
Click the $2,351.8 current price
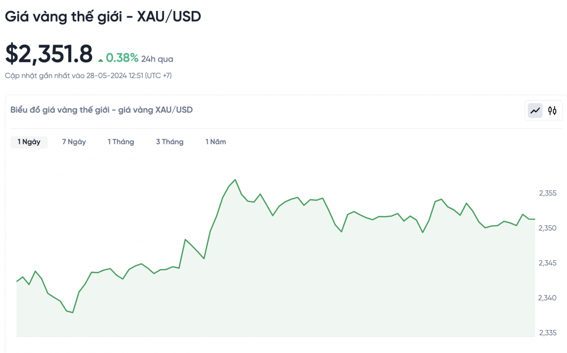pyautogui.click(x=49, y=54)
